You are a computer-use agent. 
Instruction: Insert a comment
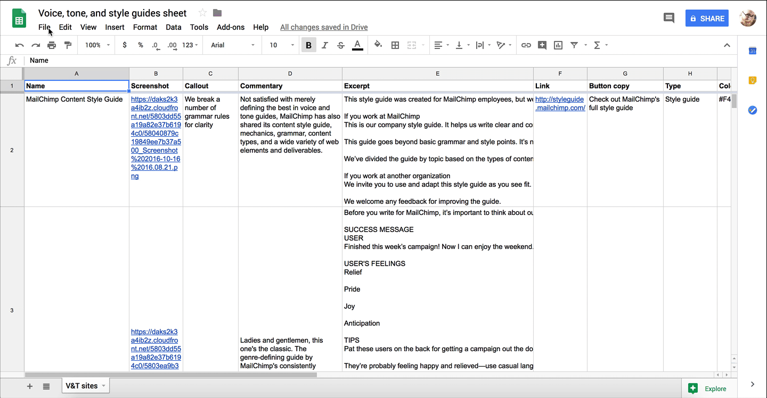[x=542, y=45]
